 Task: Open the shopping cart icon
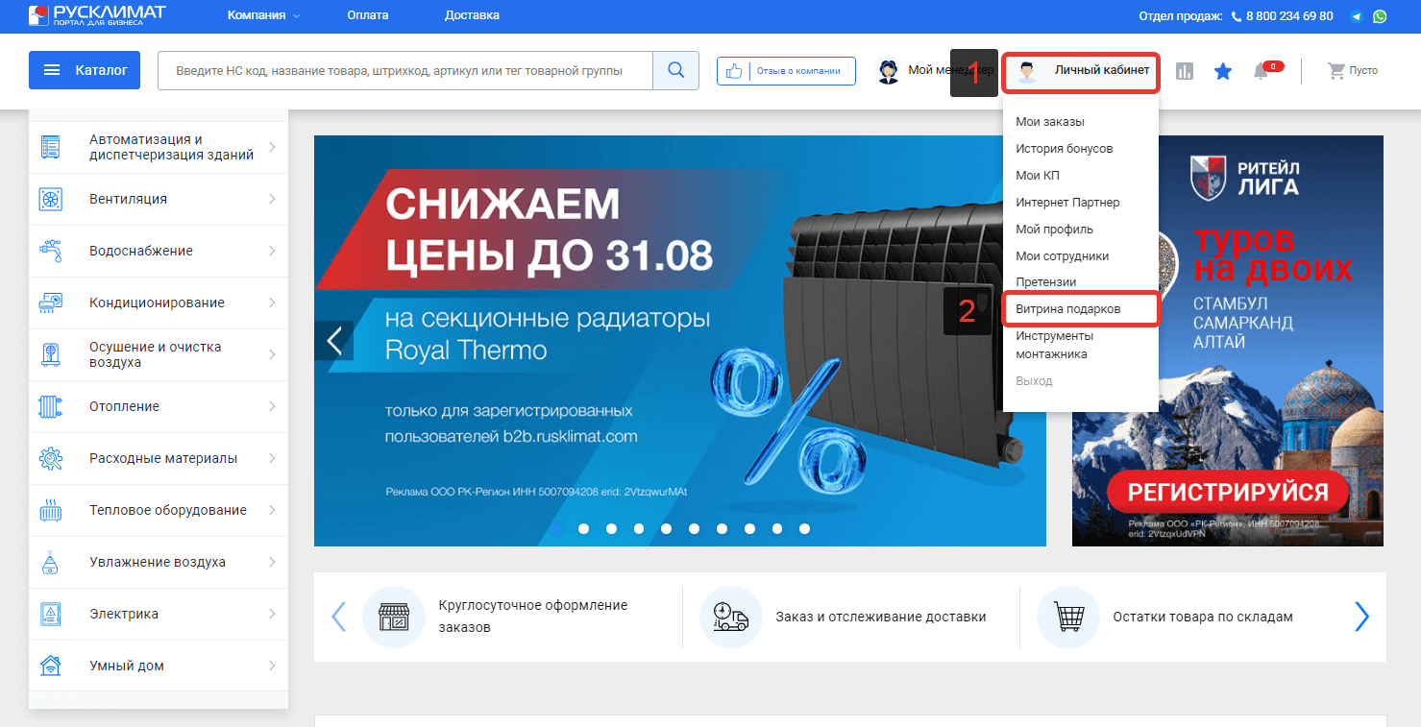point(1335,71)
